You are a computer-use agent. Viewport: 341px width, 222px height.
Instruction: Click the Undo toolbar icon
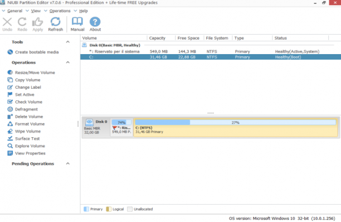coord(7,22)
